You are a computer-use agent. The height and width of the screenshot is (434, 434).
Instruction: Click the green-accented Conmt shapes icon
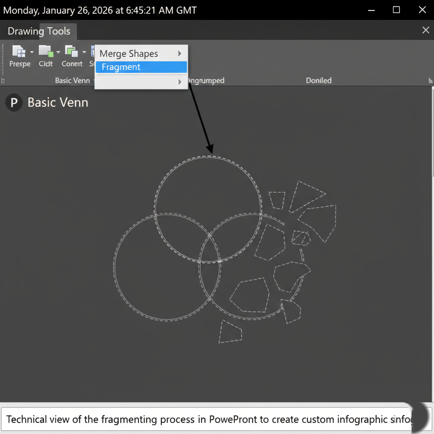[71, 52]
